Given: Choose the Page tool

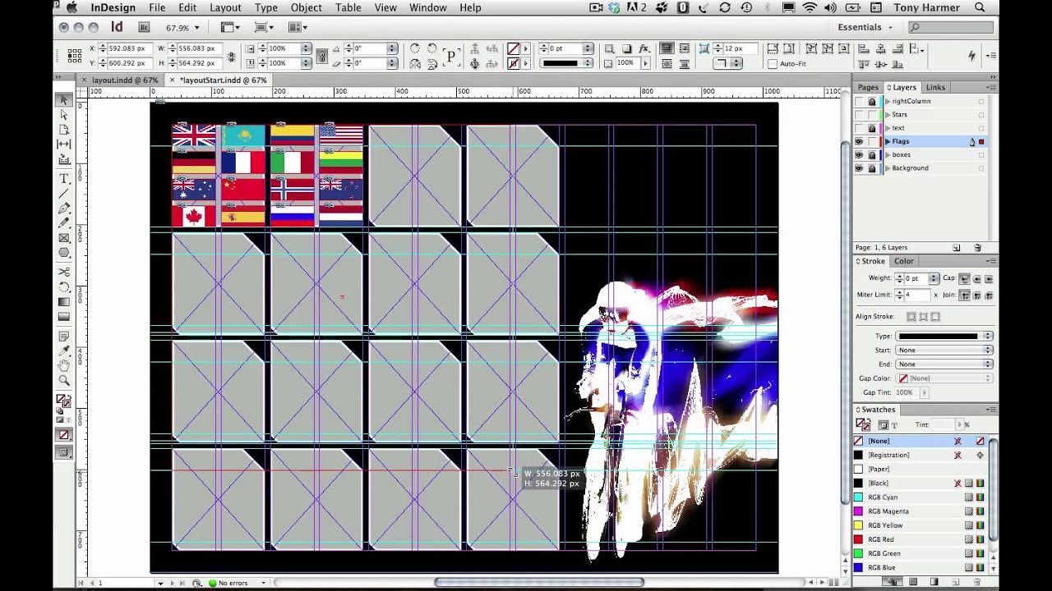Looking at the screenshot, I should pos(64,130).
